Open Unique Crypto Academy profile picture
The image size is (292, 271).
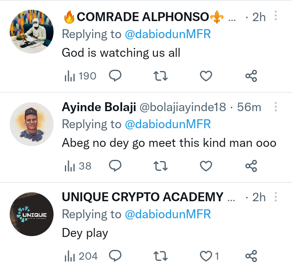pos(32,214)
